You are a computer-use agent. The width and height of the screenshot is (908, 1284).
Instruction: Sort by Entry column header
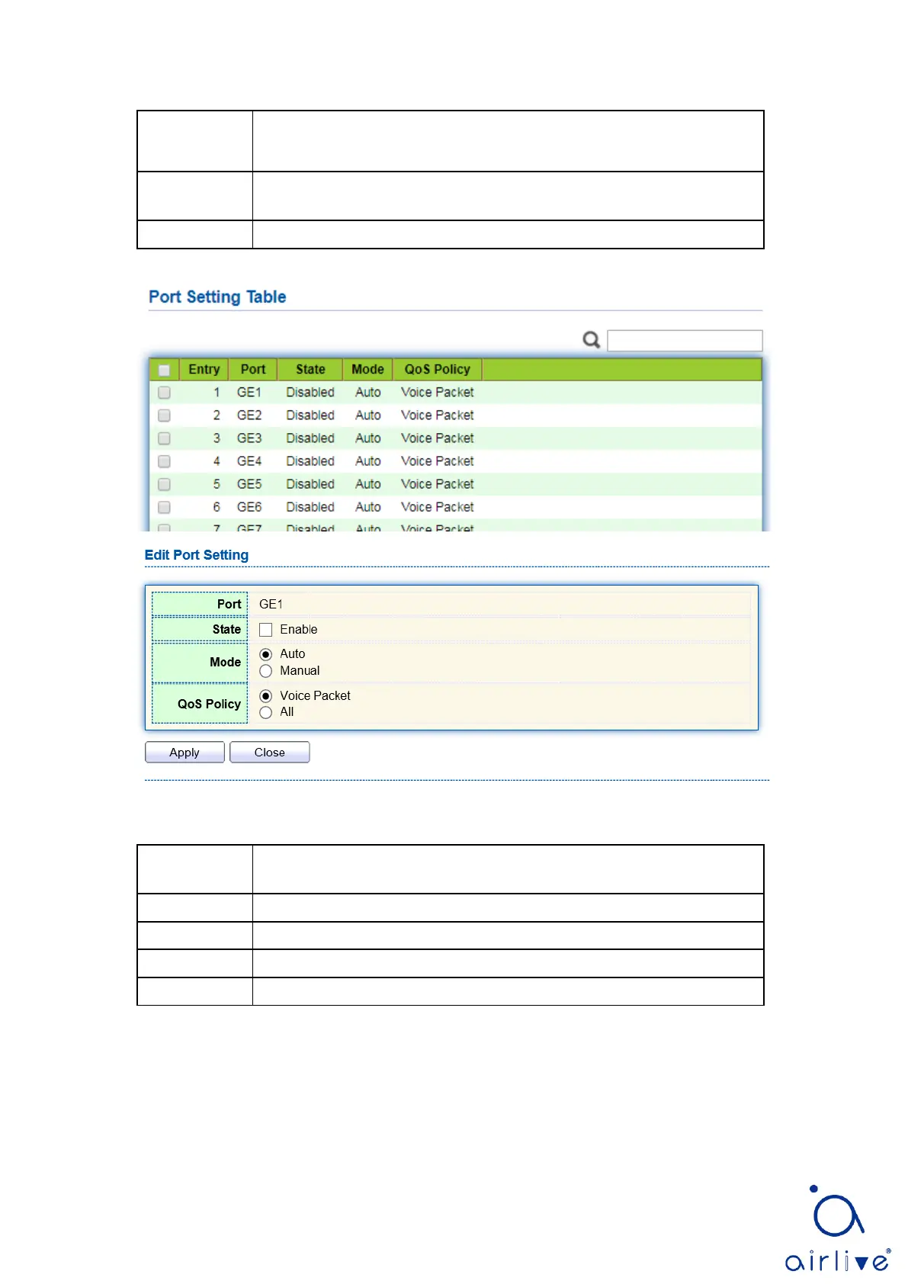tap(204, 370)
